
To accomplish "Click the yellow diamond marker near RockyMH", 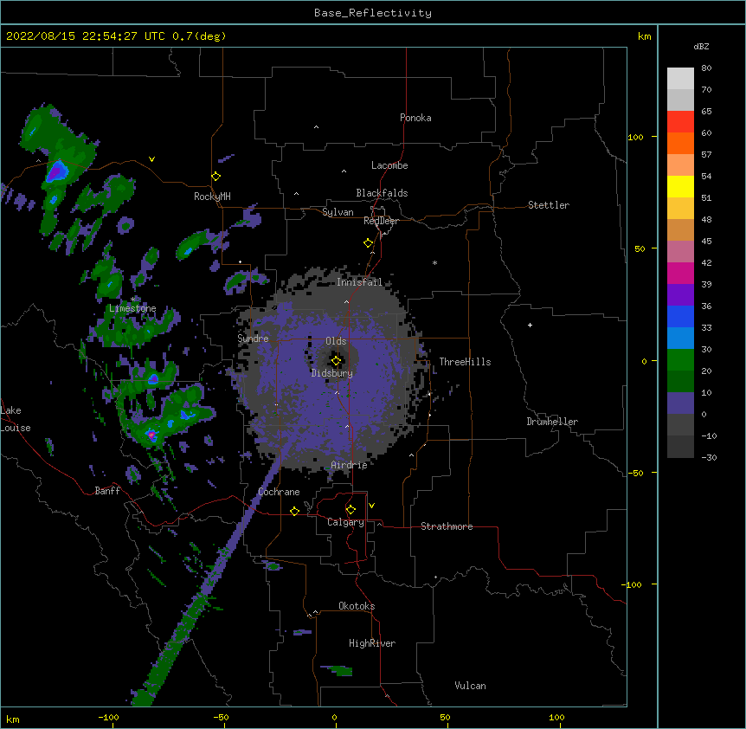I will pos(215,177).
